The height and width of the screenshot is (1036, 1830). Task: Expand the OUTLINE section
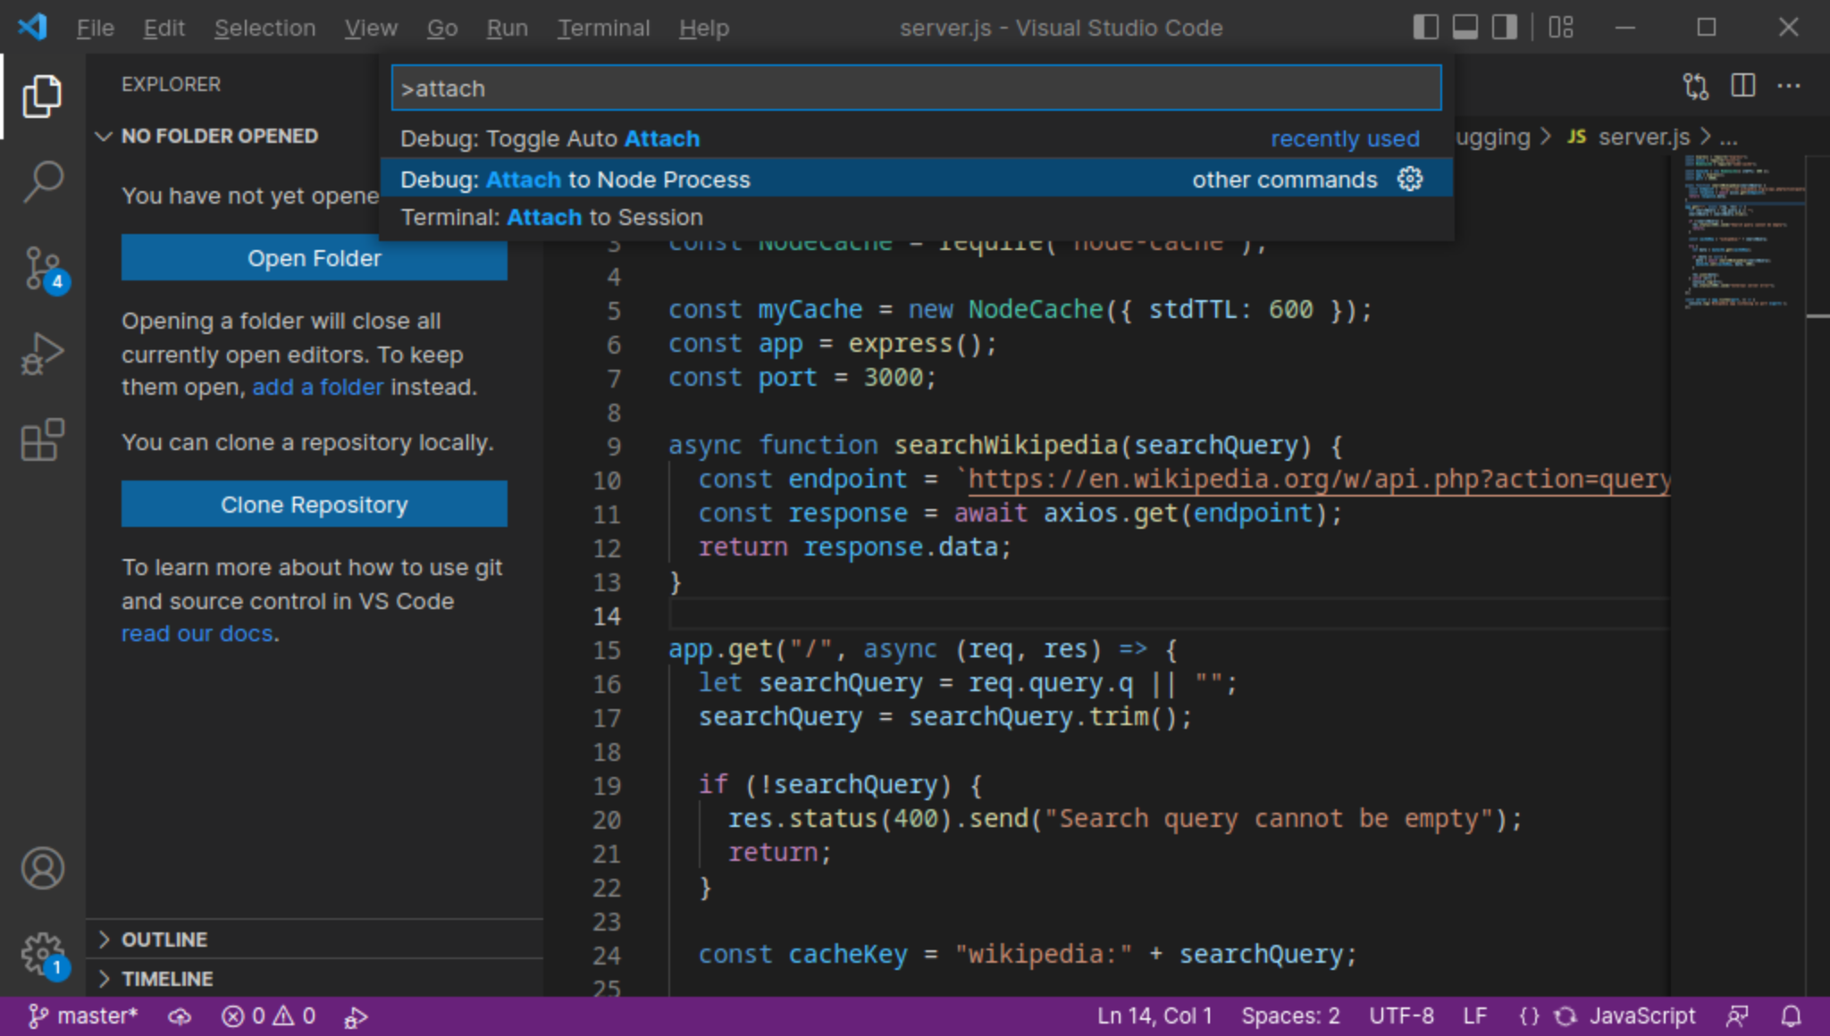click(105, 939)
